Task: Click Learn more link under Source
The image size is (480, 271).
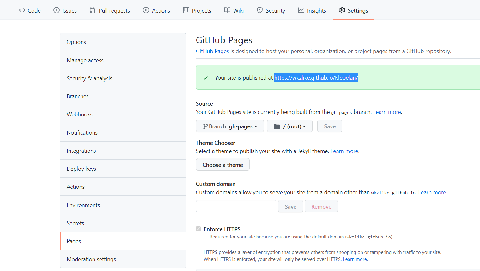Action: tap(387, 112)
